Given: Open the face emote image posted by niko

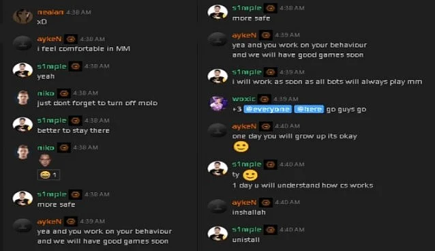Looking at the screenshot, I should click(x=45, y=160).
